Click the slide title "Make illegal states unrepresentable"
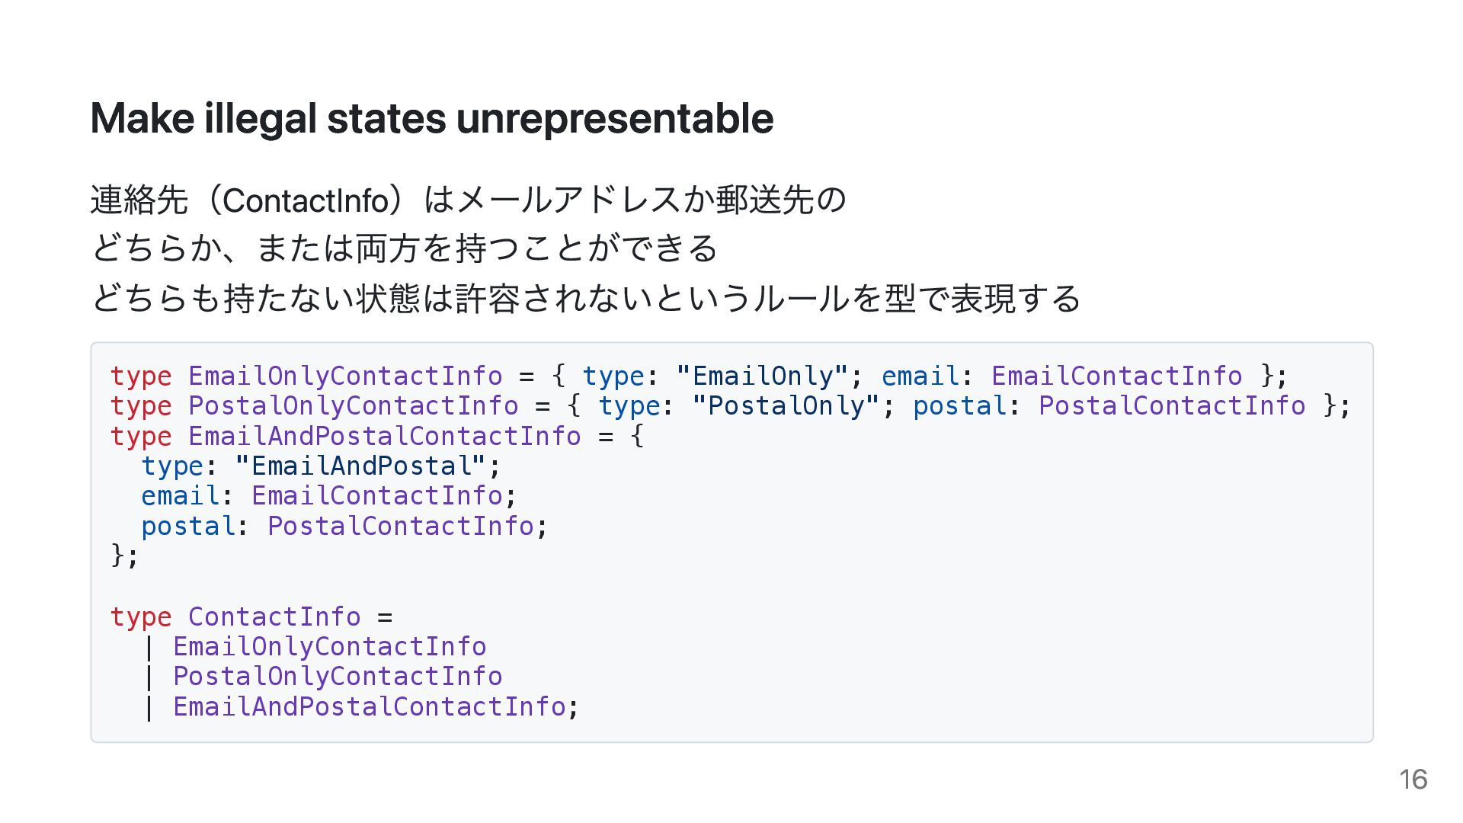This screenshot has height=823, width=1463. pos(431,119)
